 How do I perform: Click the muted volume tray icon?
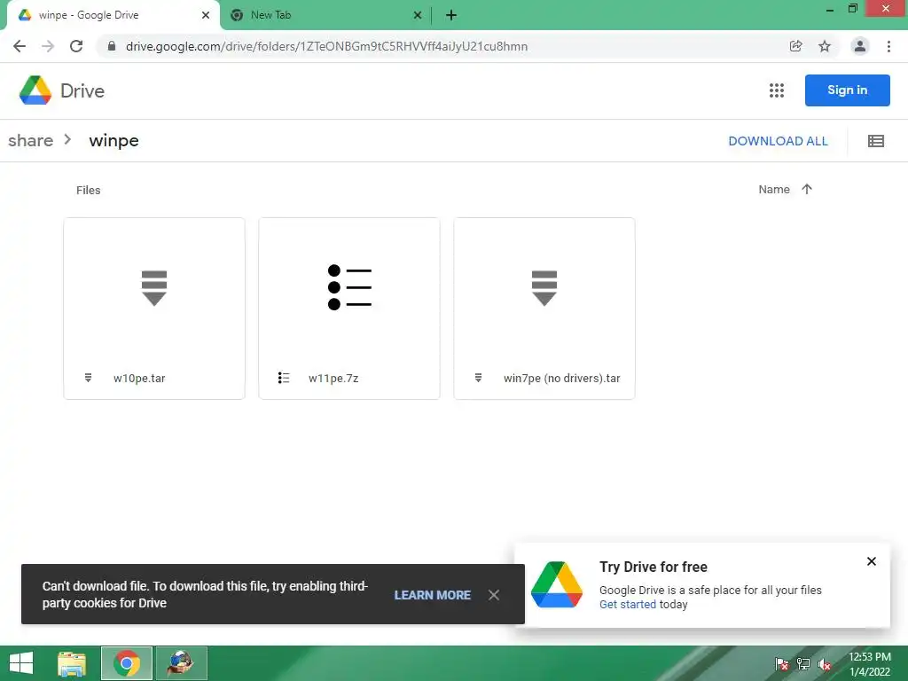click(825, 664)
